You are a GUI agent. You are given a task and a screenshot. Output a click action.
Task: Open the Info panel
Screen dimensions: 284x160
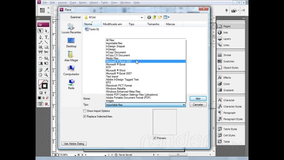coord(231,32)
